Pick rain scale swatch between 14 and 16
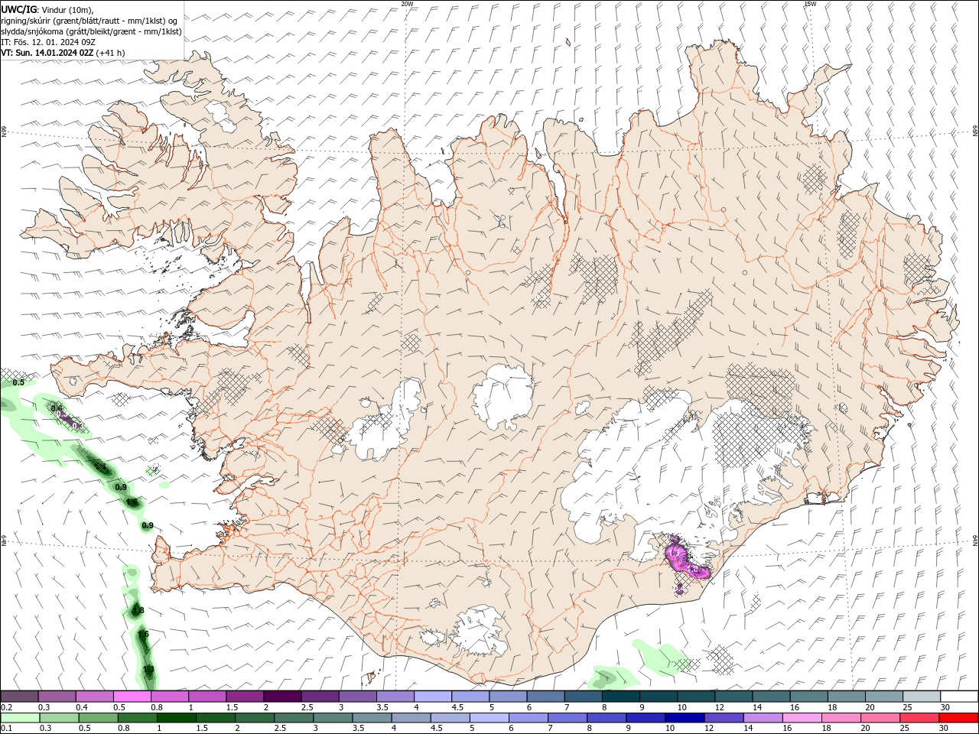 pos(762,718)
